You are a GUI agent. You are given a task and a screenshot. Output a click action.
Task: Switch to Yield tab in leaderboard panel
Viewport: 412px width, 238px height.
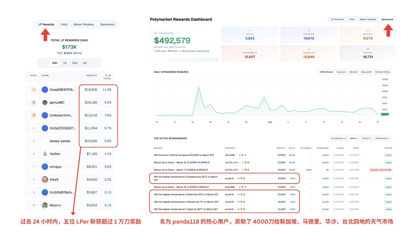pos(64,24)
